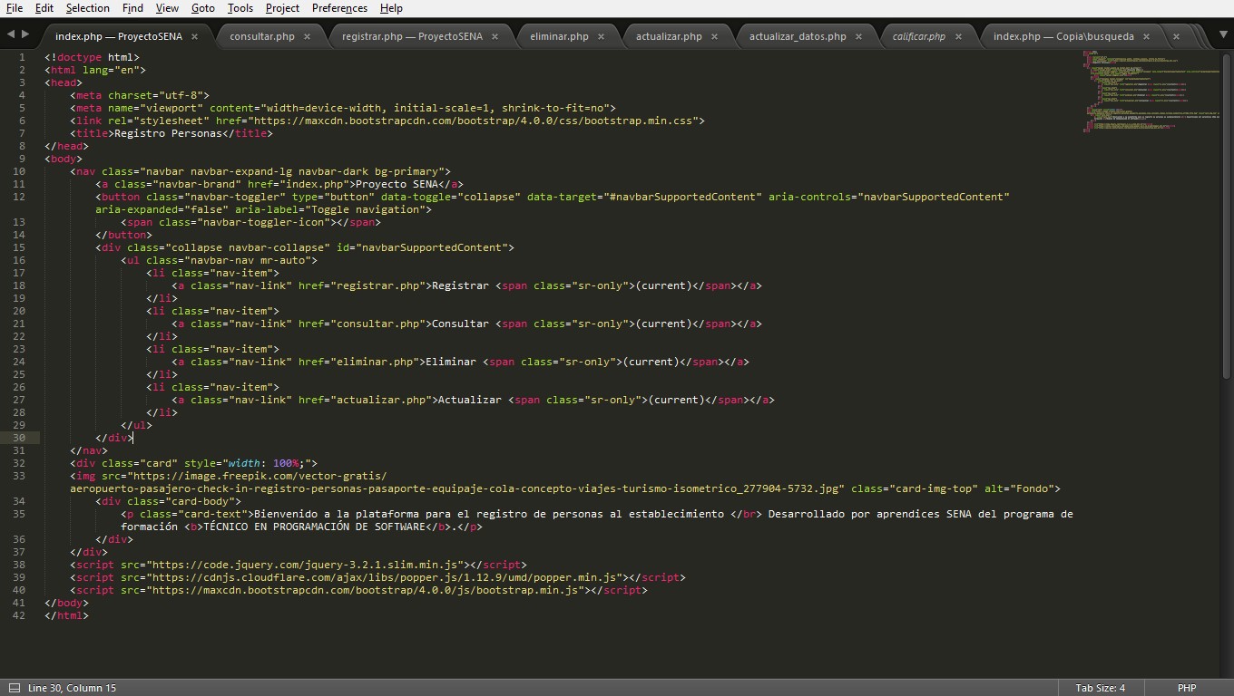Screen dimensions: 1234x696
Task: Click alt="Fondo" attribute text
Action: (x=1018, y=488)
